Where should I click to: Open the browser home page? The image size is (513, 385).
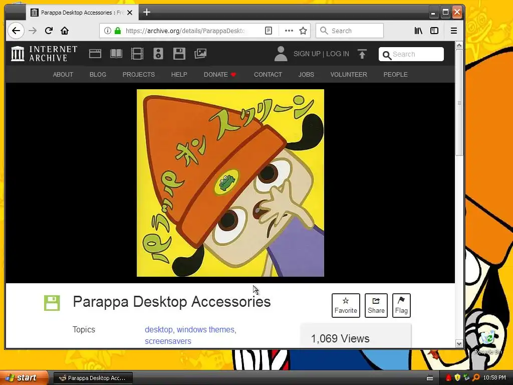65,31
